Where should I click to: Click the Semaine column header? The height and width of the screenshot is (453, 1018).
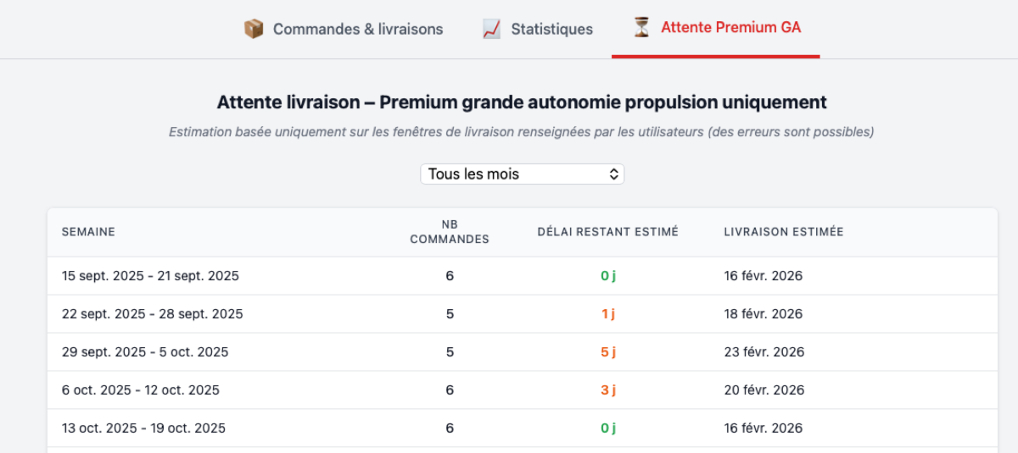click(x=88, y=232)
